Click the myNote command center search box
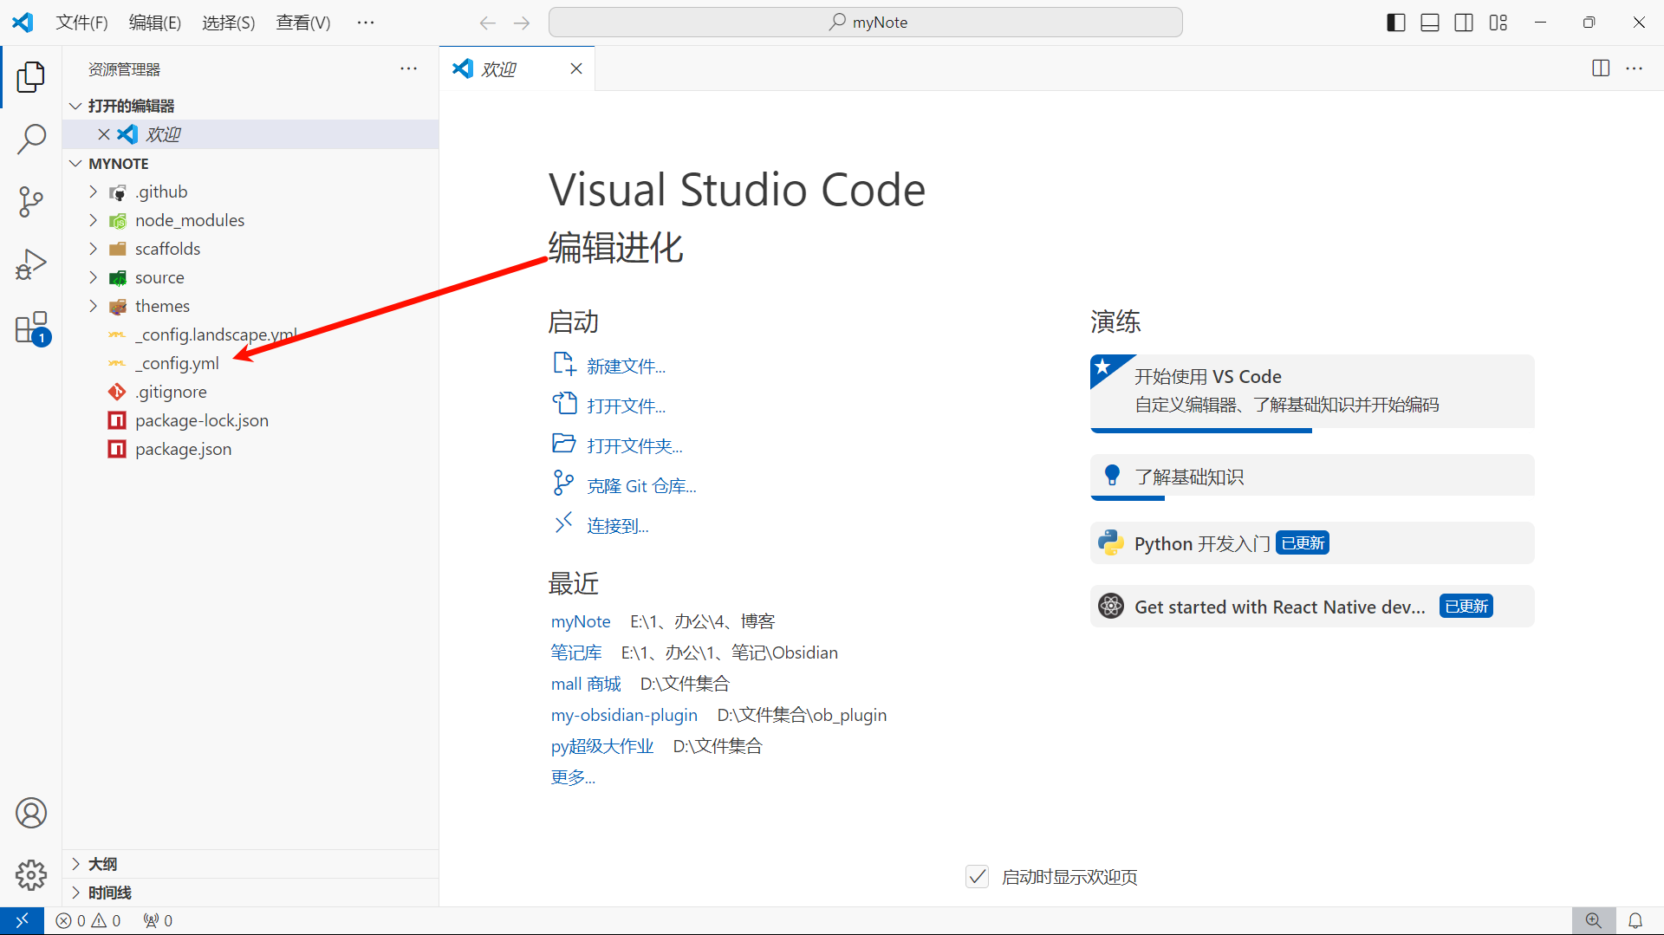The height and width of the screenshot is (935, 1664). pos(865,23)
